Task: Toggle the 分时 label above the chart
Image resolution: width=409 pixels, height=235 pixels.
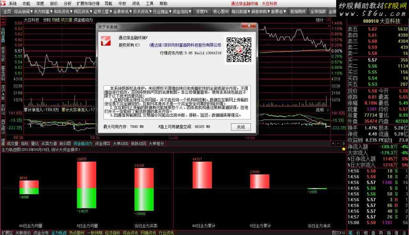Action: (47, 20)
